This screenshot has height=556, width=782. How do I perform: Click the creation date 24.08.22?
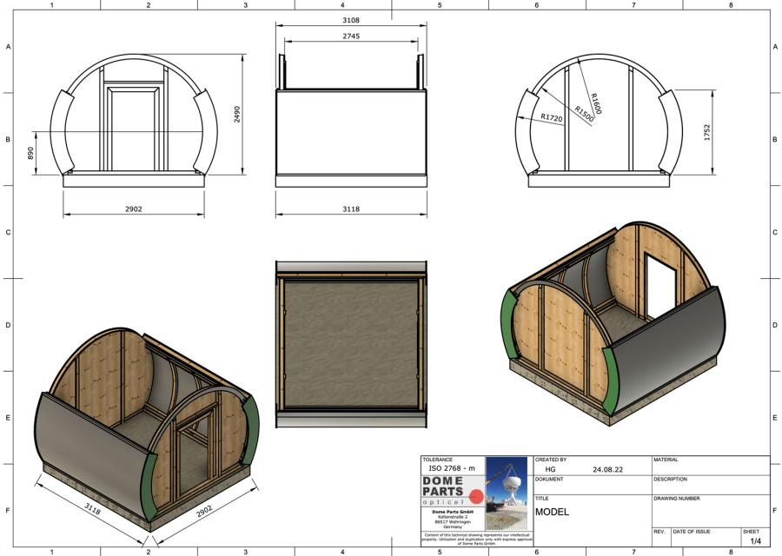click(609, 469)
